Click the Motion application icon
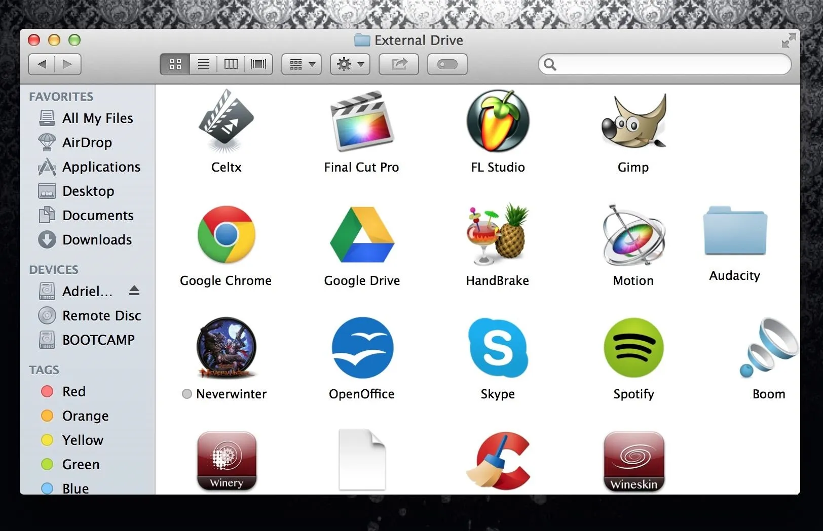 (x=633, y=234)
